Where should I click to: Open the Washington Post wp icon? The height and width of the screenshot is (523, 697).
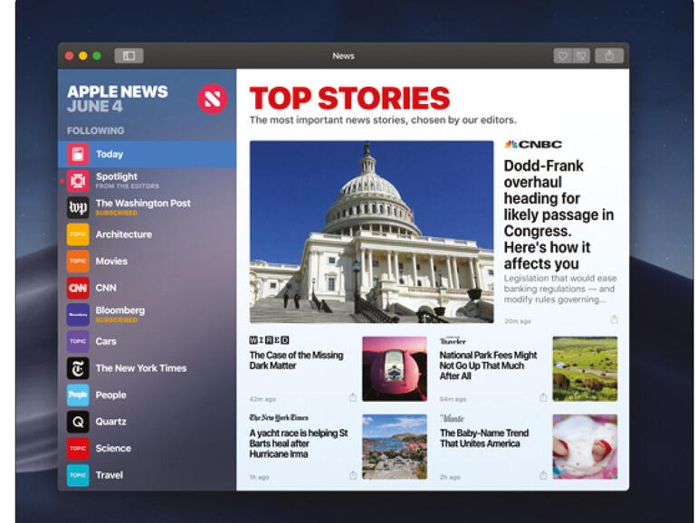78,207
